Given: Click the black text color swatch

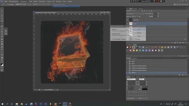Looking at the screenshot, I should click(145, 89).
